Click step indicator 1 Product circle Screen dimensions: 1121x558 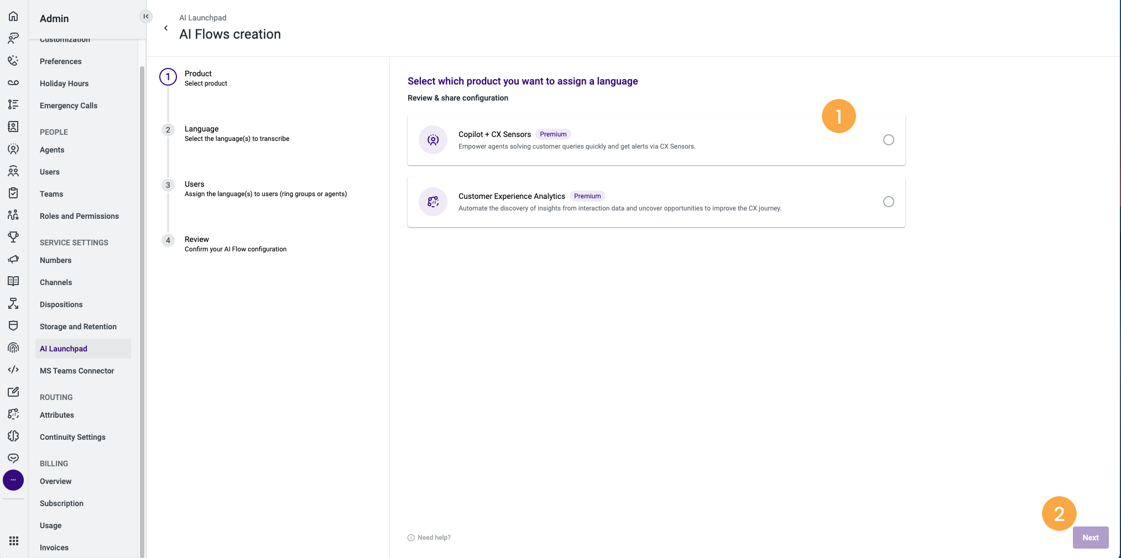point(168,77)
